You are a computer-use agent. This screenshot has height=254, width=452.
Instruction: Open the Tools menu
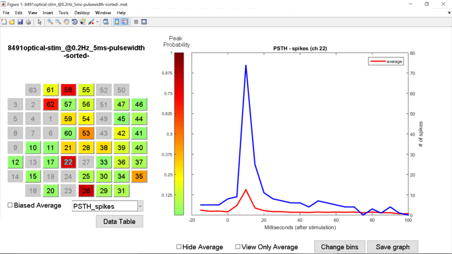64,12
